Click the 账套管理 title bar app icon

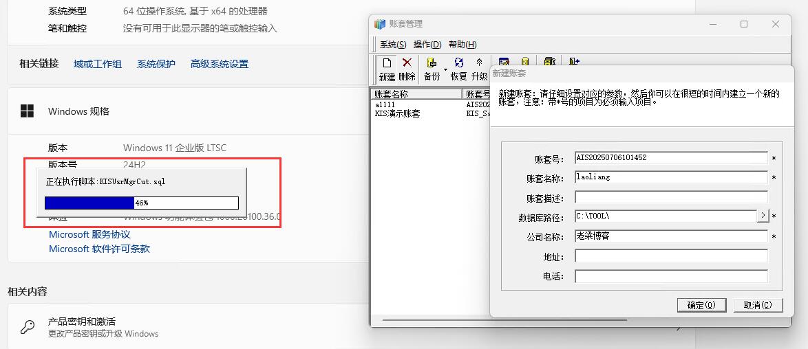(380, 23)
